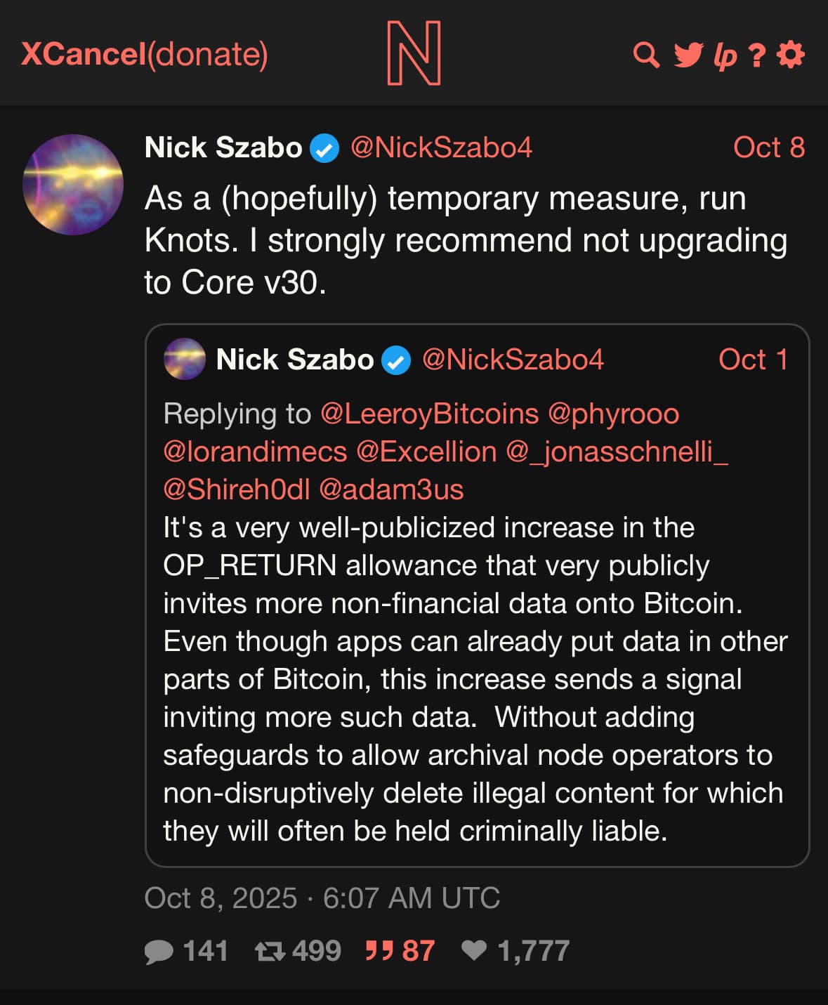Open the XCancel home link
828x1005 pixels.
pyautogui.click(x=83, y=54)
